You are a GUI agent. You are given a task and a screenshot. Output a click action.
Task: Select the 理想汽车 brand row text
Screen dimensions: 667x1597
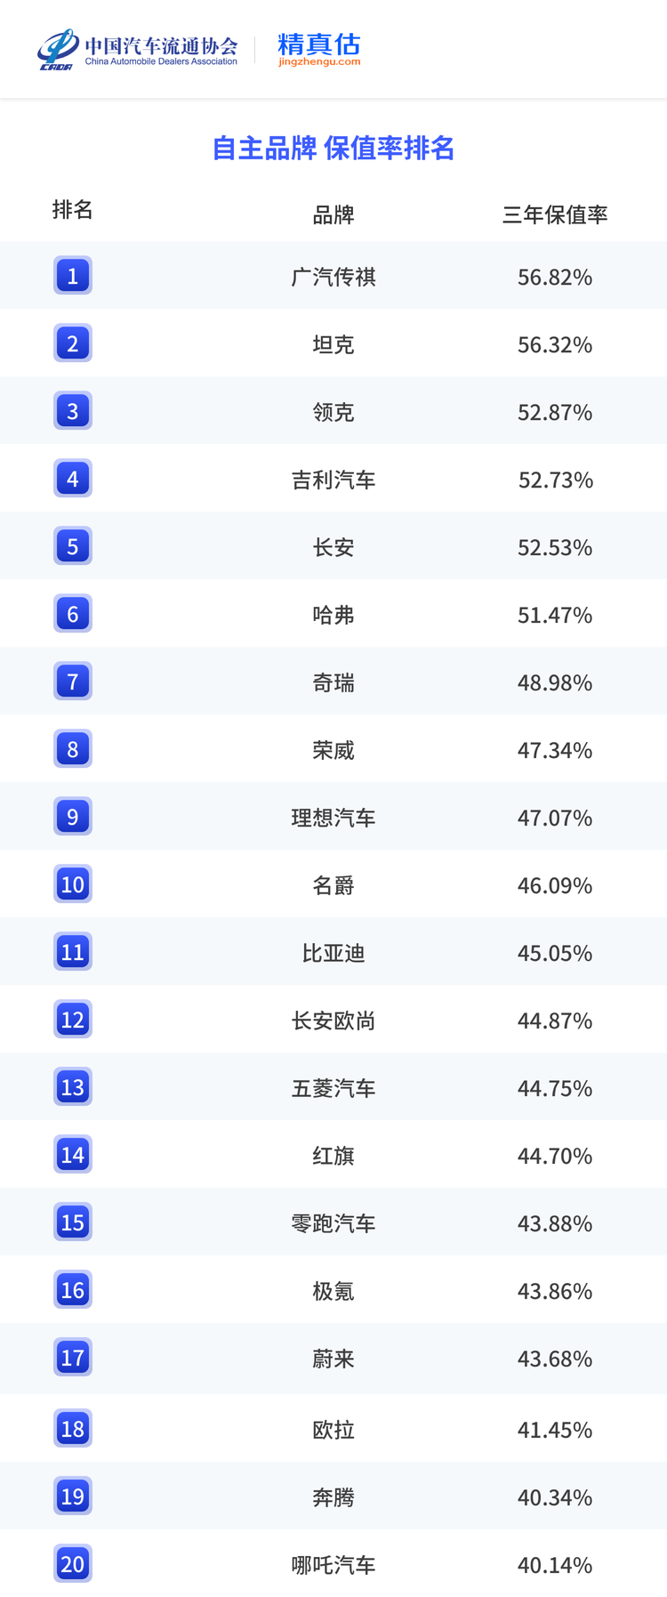pos(333,818)
